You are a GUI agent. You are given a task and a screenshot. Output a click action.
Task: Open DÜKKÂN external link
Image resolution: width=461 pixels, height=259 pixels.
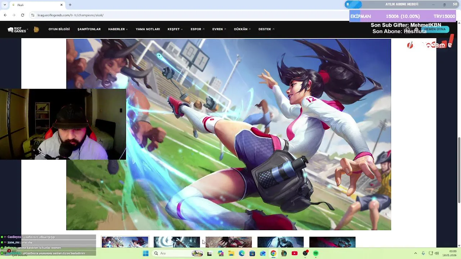[x=242, y=29]
